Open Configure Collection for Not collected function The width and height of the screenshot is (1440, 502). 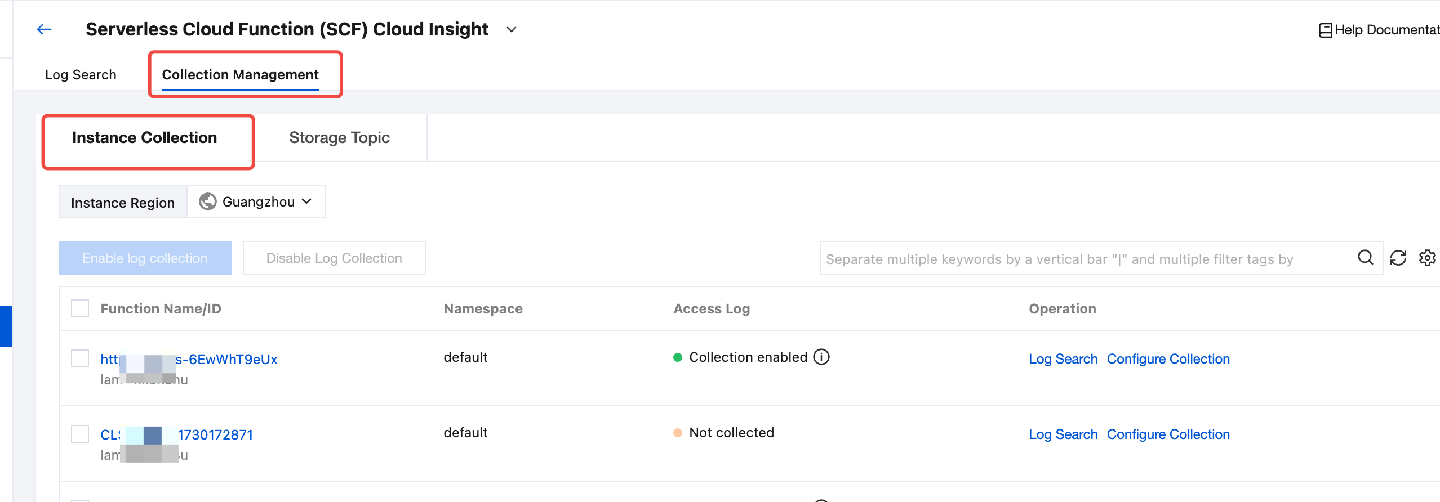(x=1168, y=434)
